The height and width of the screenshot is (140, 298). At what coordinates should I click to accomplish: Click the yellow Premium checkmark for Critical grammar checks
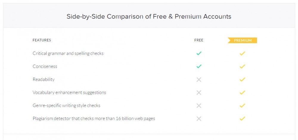coord(242,53)
